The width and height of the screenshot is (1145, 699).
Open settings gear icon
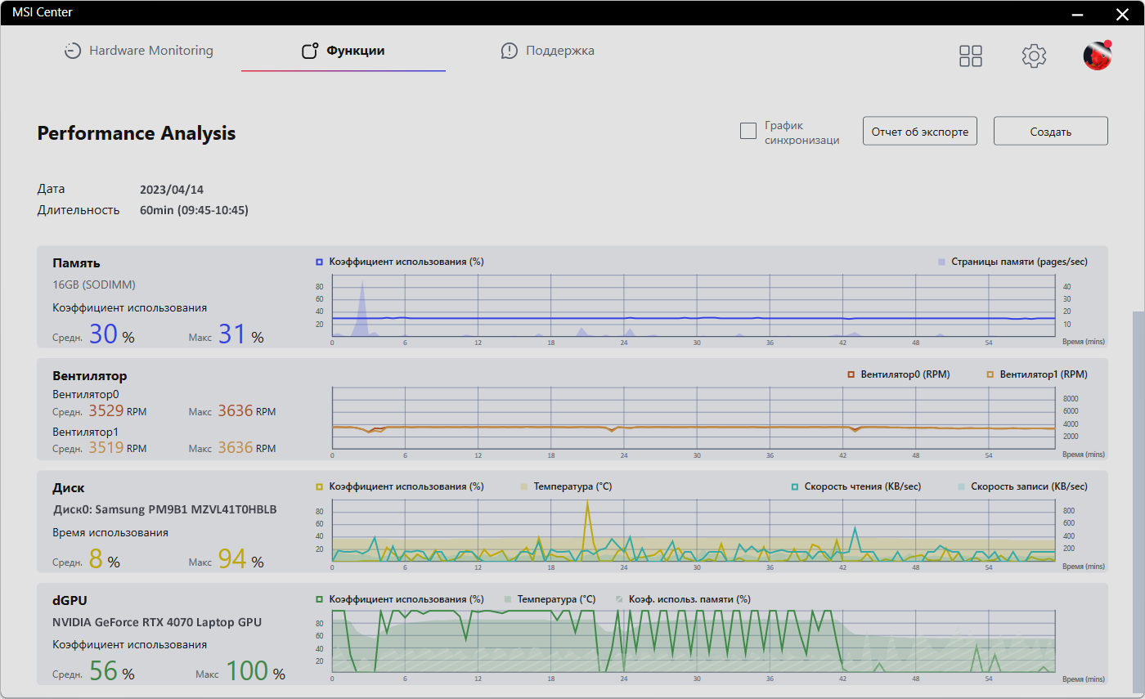point(1034,56)
